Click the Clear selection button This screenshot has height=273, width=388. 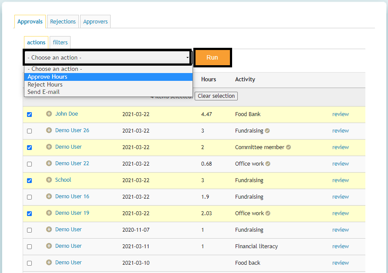pyautogui.click(x=216, y=96)
